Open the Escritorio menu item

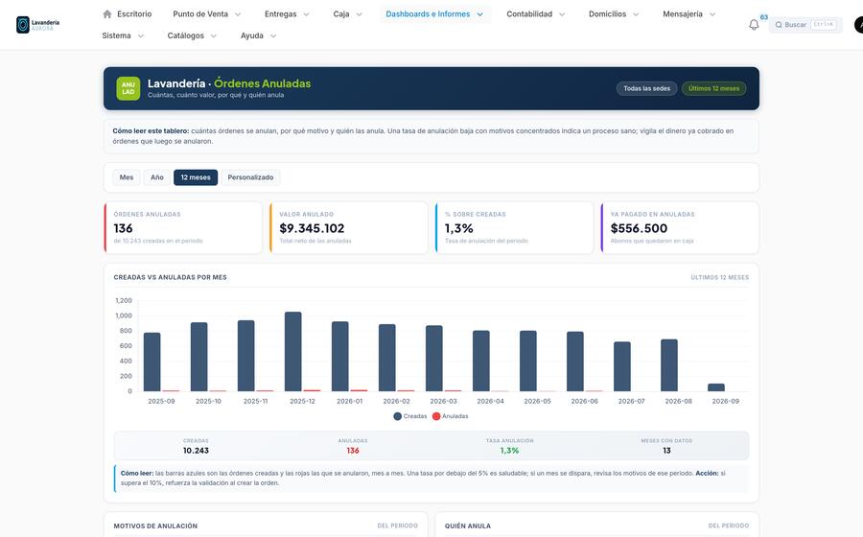point(128,14)
